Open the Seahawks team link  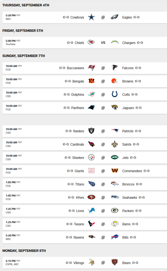click(130, 198)
